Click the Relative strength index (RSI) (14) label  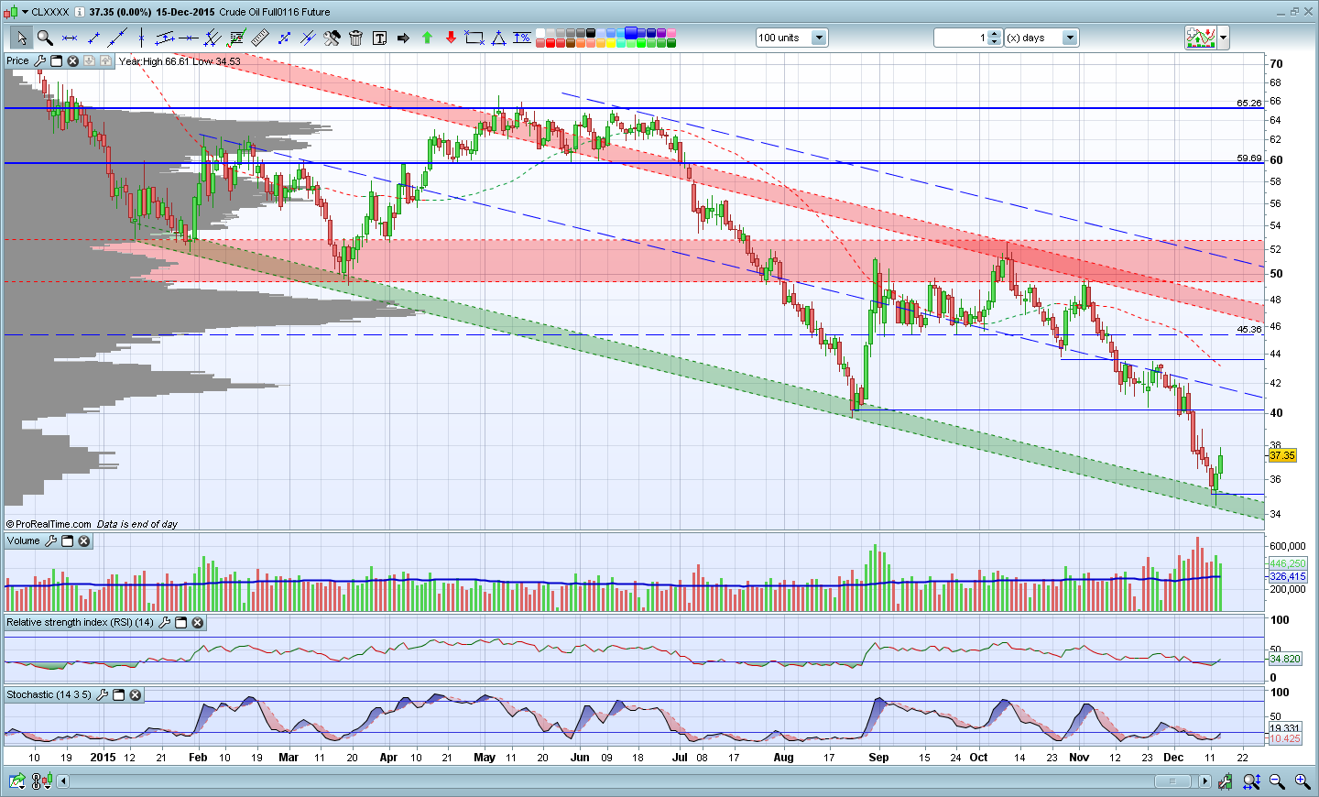tap(80, 622)
